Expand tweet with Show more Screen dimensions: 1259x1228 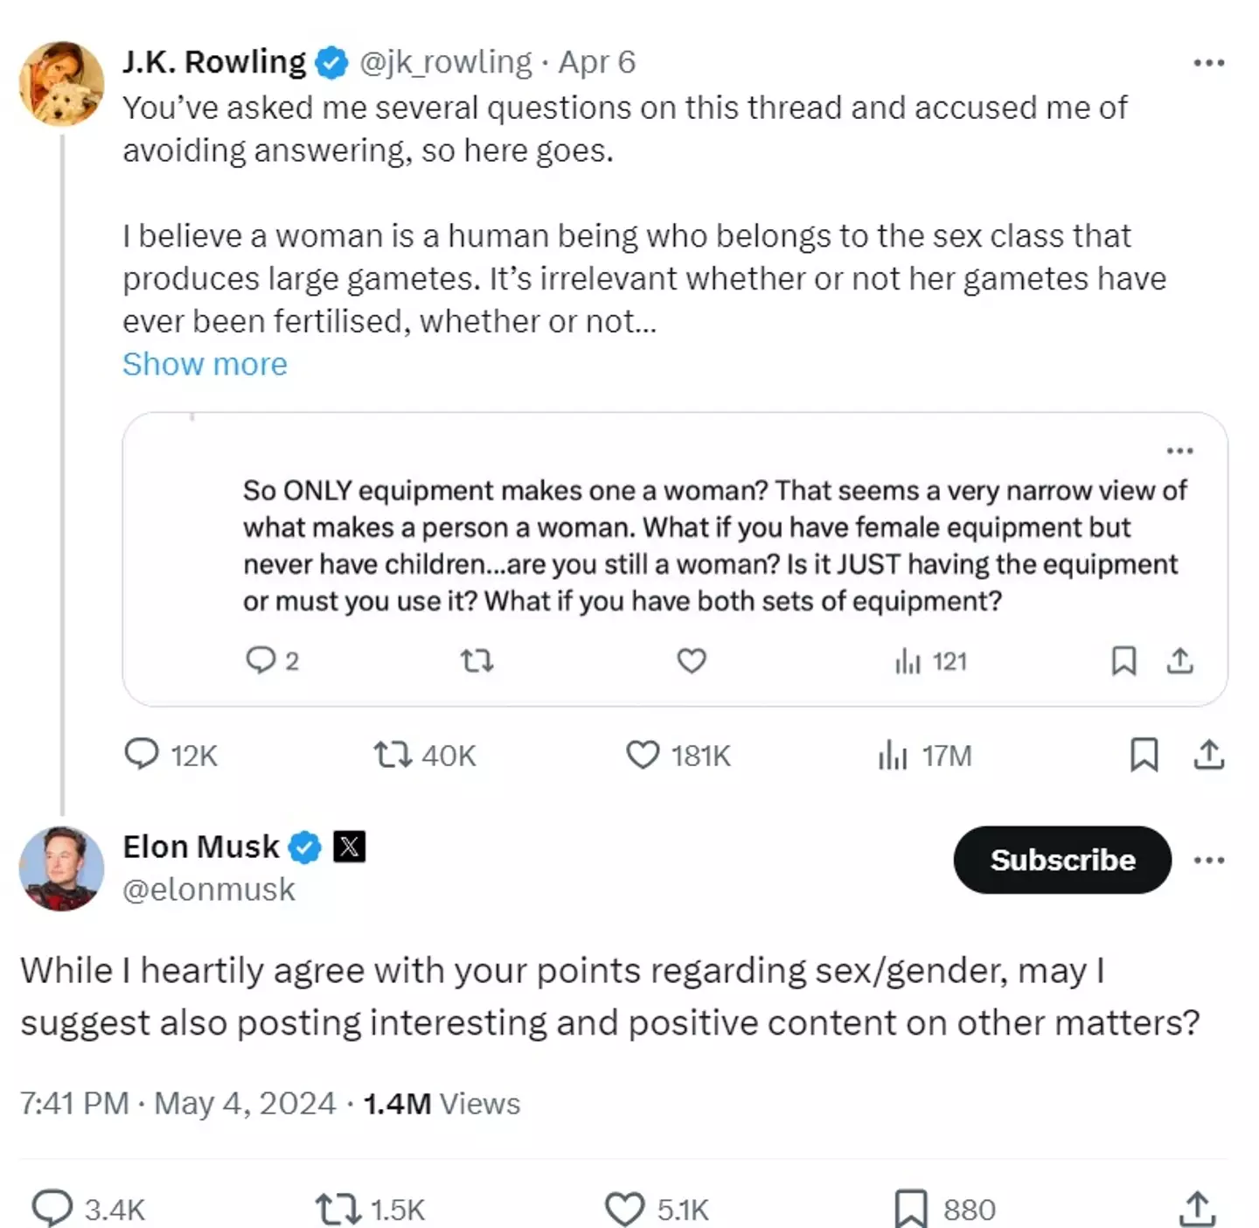205,364
